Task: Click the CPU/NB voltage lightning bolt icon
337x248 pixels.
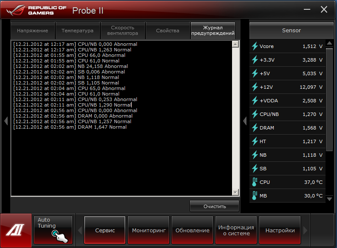Action: pyautogui.click(x=255, y=114)
